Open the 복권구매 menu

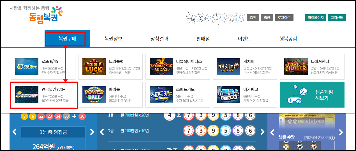[67, 39]
